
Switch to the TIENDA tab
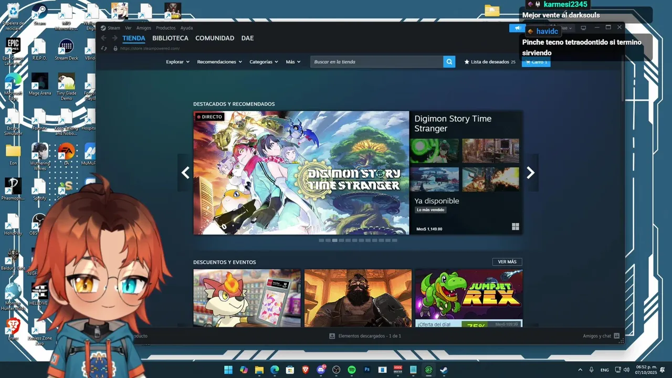click(x=134, y=38)
